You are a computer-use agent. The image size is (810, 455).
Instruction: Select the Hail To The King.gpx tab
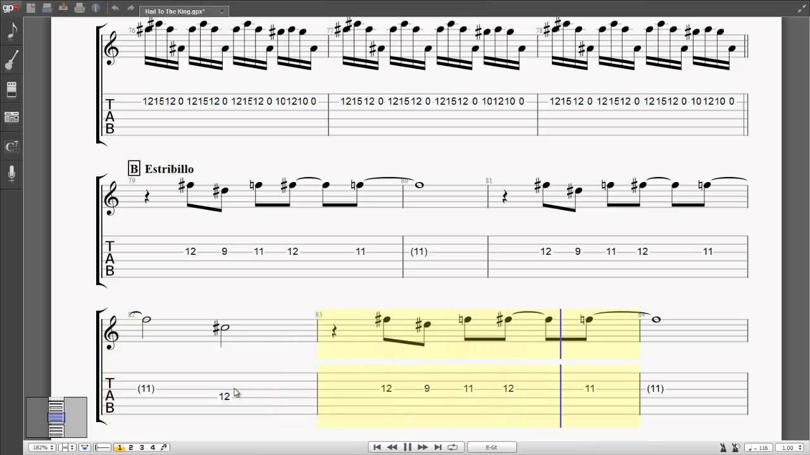[x=184, y=11]
